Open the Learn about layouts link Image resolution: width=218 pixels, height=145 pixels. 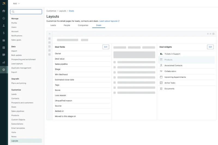click(109, 21)
